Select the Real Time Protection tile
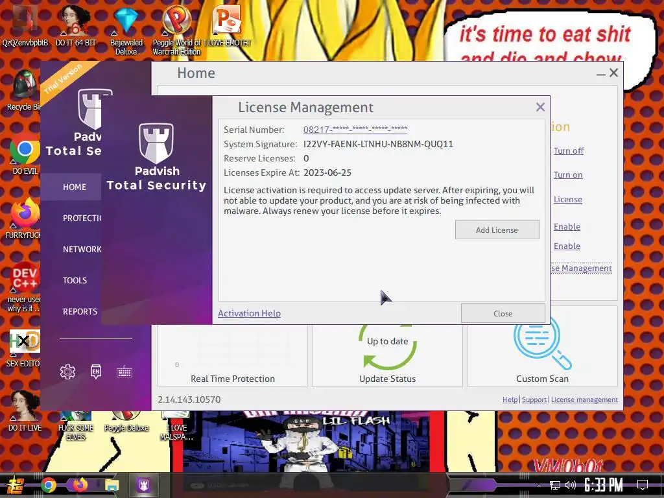The image size is (664, 498). tap(233, 356)
